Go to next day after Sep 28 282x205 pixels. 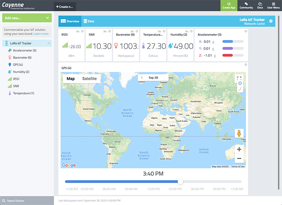pyautogui.click(x=164, y=78)
